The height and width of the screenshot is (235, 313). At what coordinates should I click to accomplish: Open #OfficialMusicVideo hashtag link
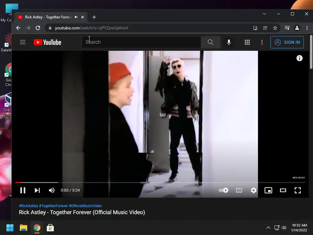85,206
